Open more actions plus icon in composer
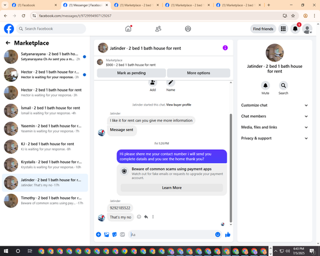This screenshot has height=256, width=320. [x=99, y=235]
